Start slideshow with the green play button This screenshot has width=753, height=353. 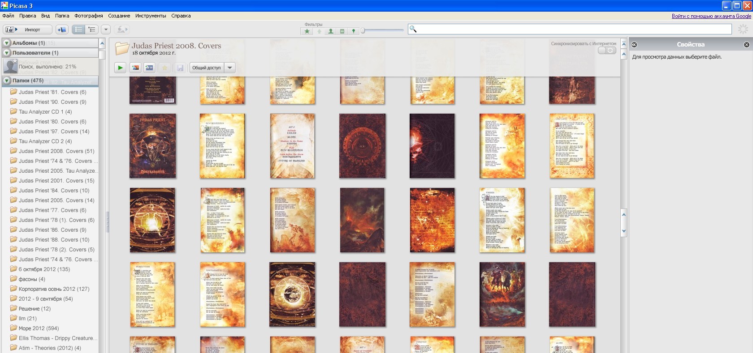tap(120, 68)
